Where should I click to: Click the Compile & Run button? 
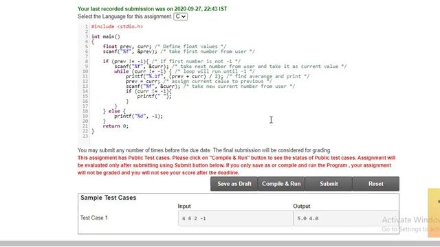[281, 184]
